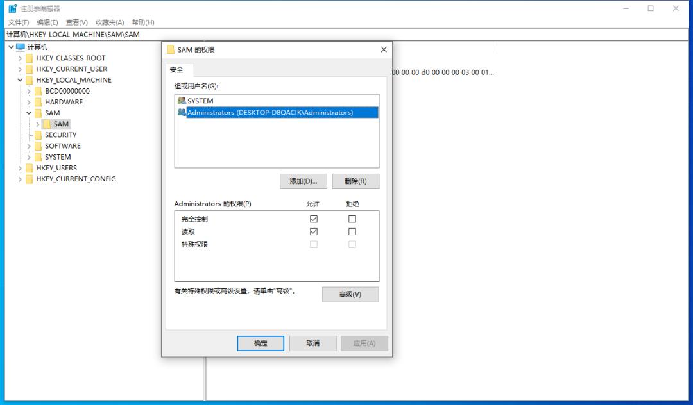Click the HKEY_CLASSES_ROOT folder icon
Image resolution: width=693 pixels, height=405 pixels.
point(30,58)
